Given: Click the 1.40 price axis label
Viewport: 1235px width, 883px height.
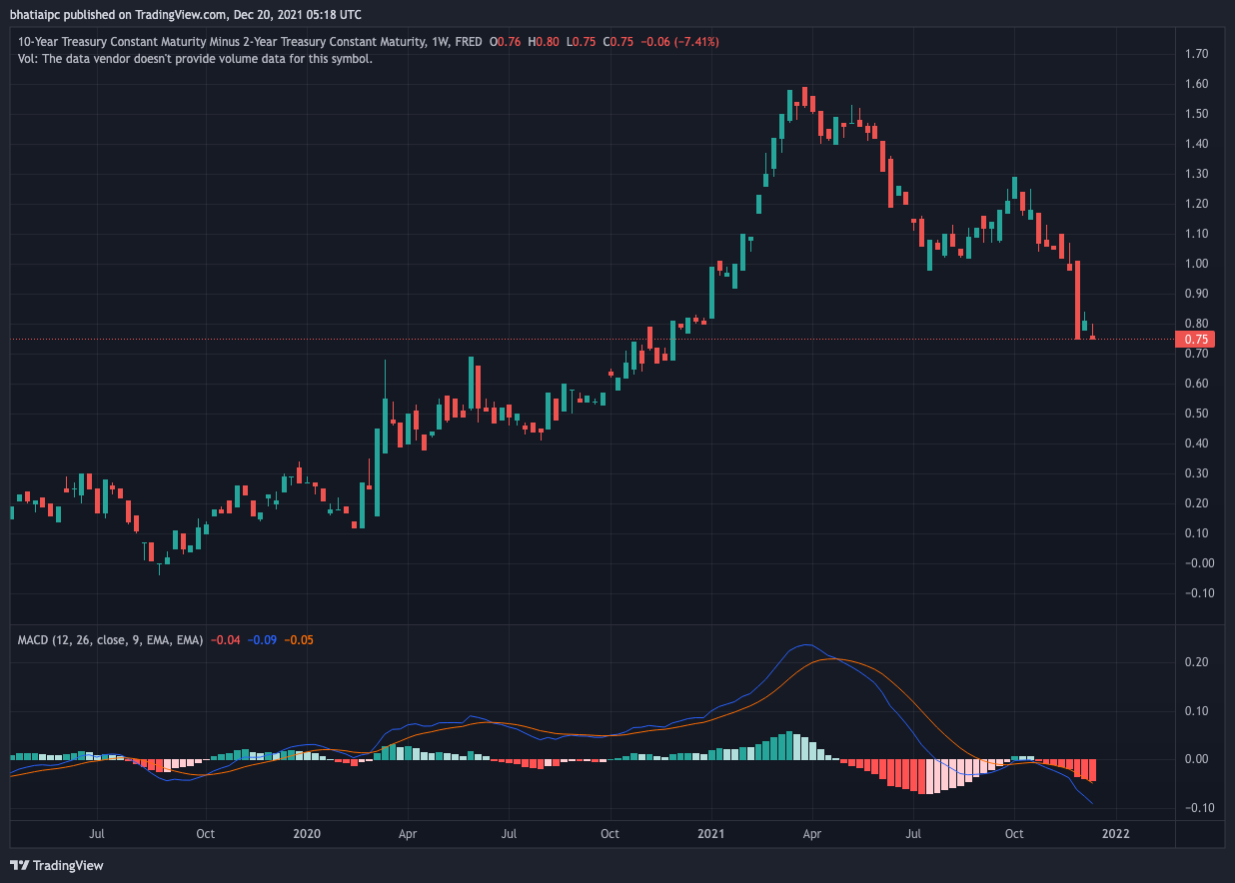Looking at the screenshot, I should tap(1196, 144).
